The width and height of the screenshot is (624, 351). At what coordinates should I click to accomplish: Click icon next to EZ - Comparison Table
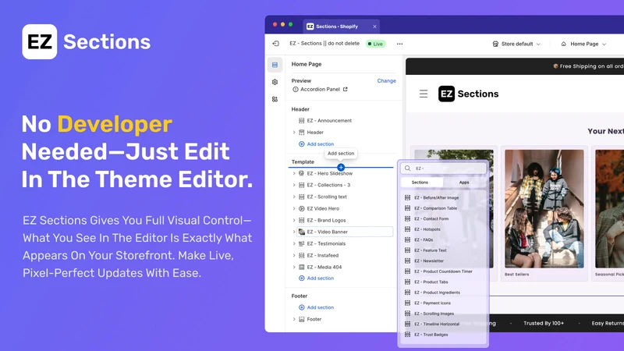(407, 208)
